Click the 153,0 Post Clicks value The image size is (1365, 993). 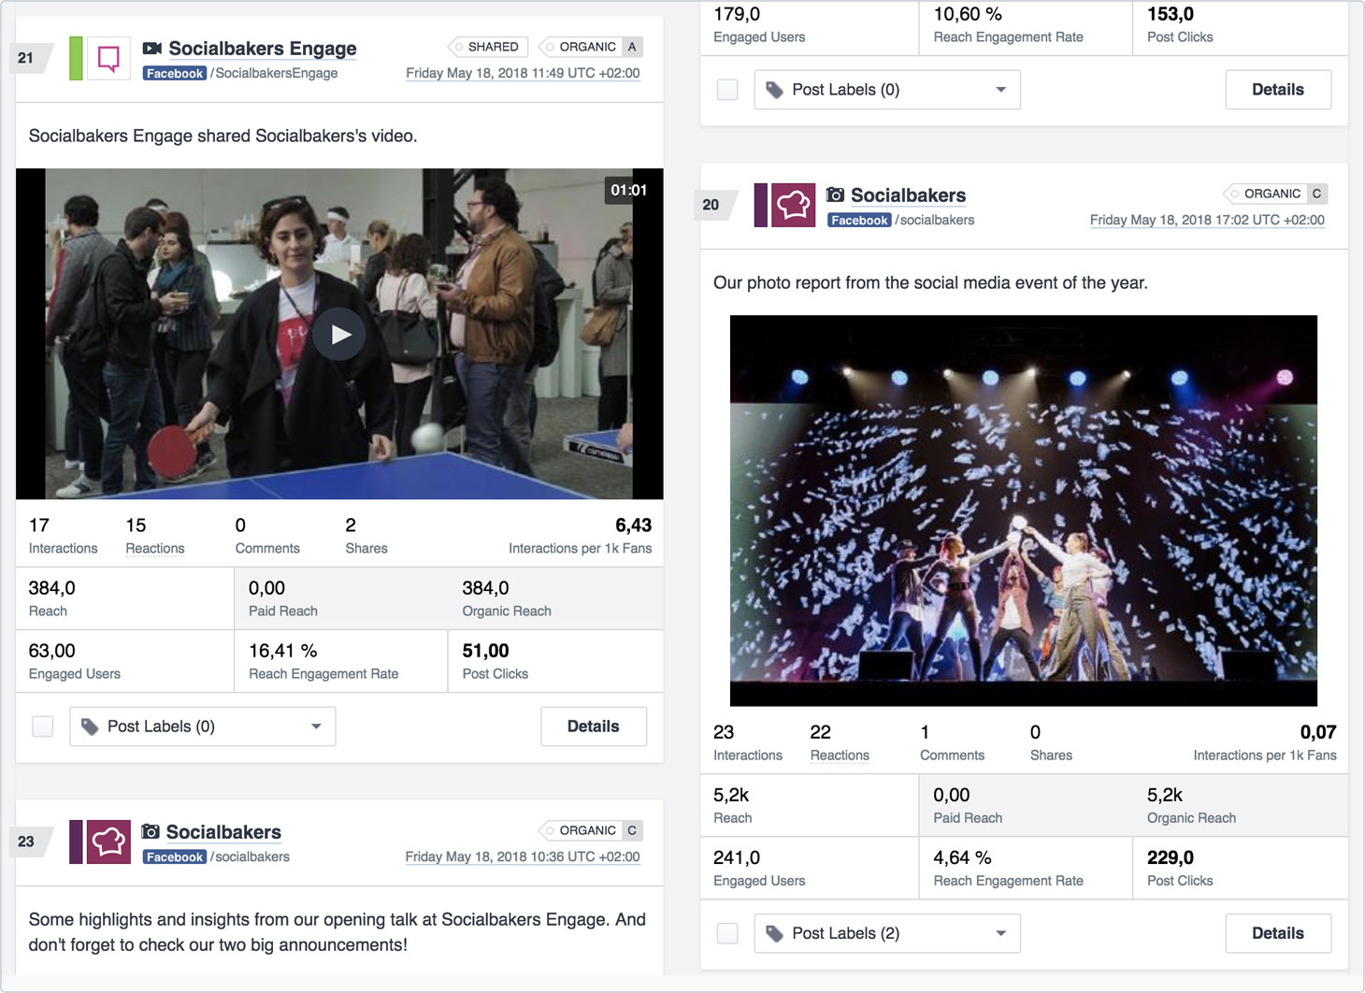click(x=1171, y=14)
